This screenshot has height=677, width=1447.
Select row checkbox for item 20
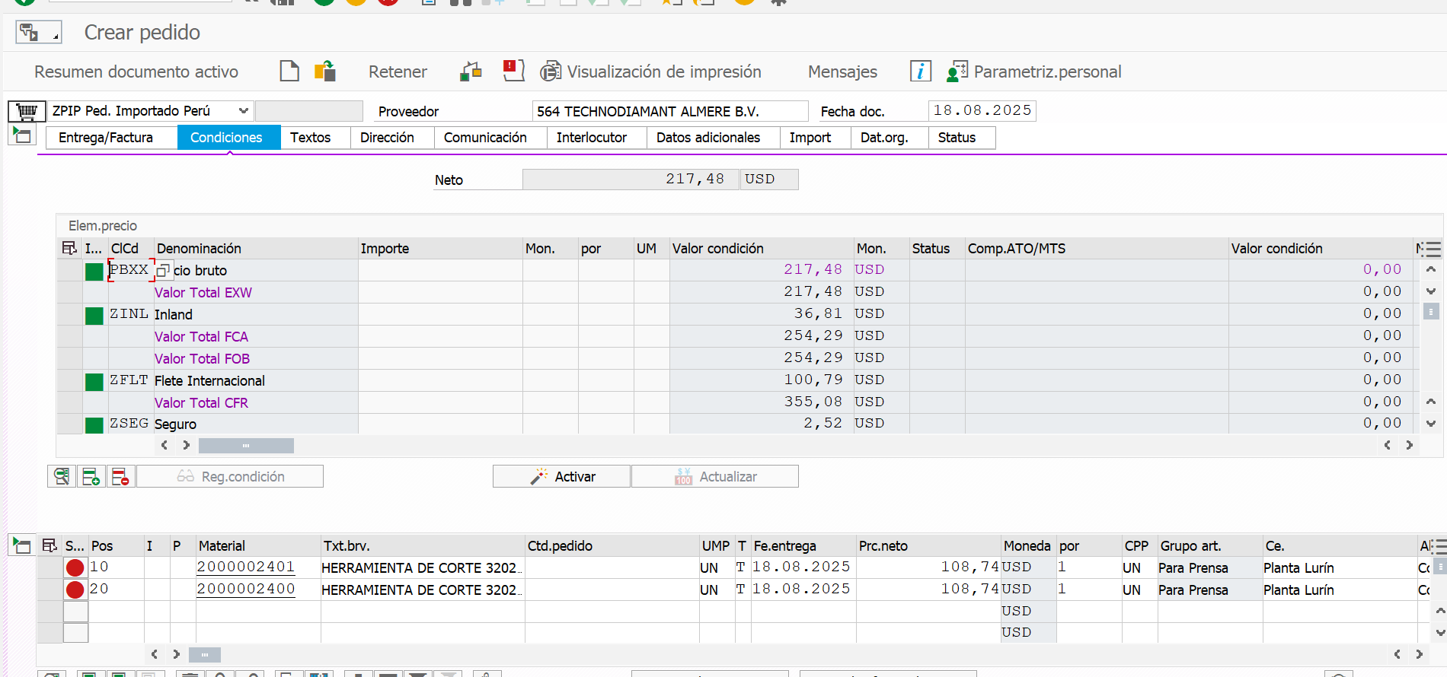(x=50, y=590)
